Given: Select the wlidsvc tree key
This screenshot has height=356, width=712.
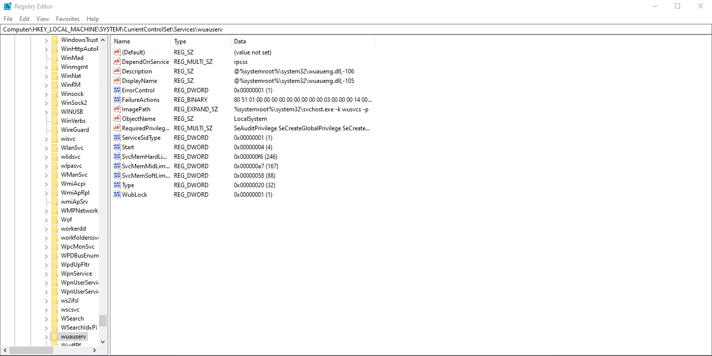Looking at the screenshot, I should (70, 157).
